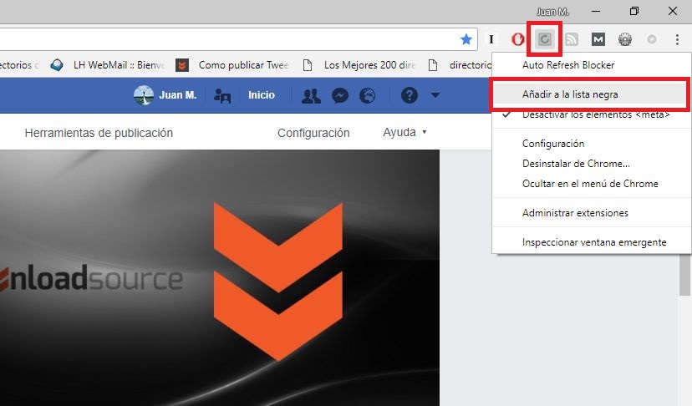This screenshot has height=406, width=692.
Task: Open Herramientas de publicación tab
Action: (99, 133)
